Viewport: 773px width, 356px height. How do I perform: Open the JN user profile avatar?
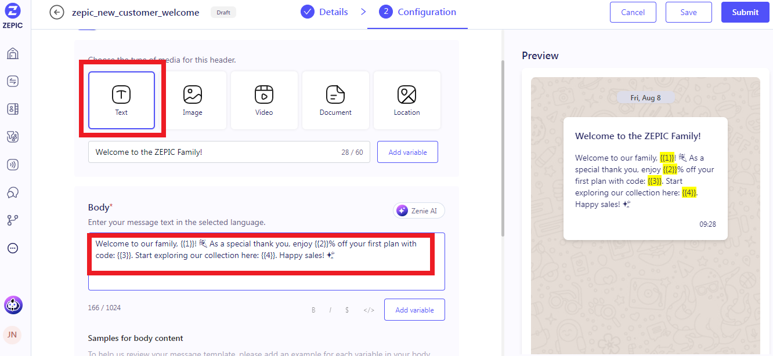(12, 335)
